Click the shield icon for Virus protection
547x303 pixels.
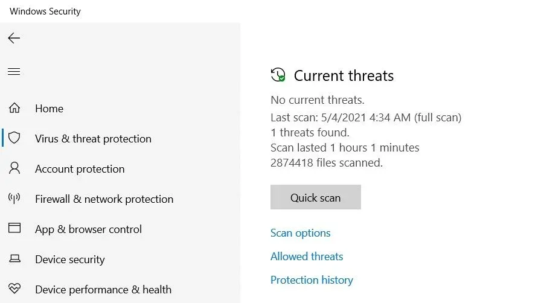[x=14, y=138]
